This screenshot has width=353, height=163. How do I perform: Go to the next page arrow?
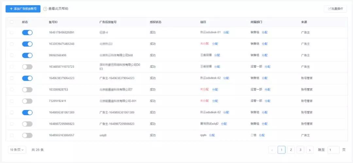pos(310,150)
